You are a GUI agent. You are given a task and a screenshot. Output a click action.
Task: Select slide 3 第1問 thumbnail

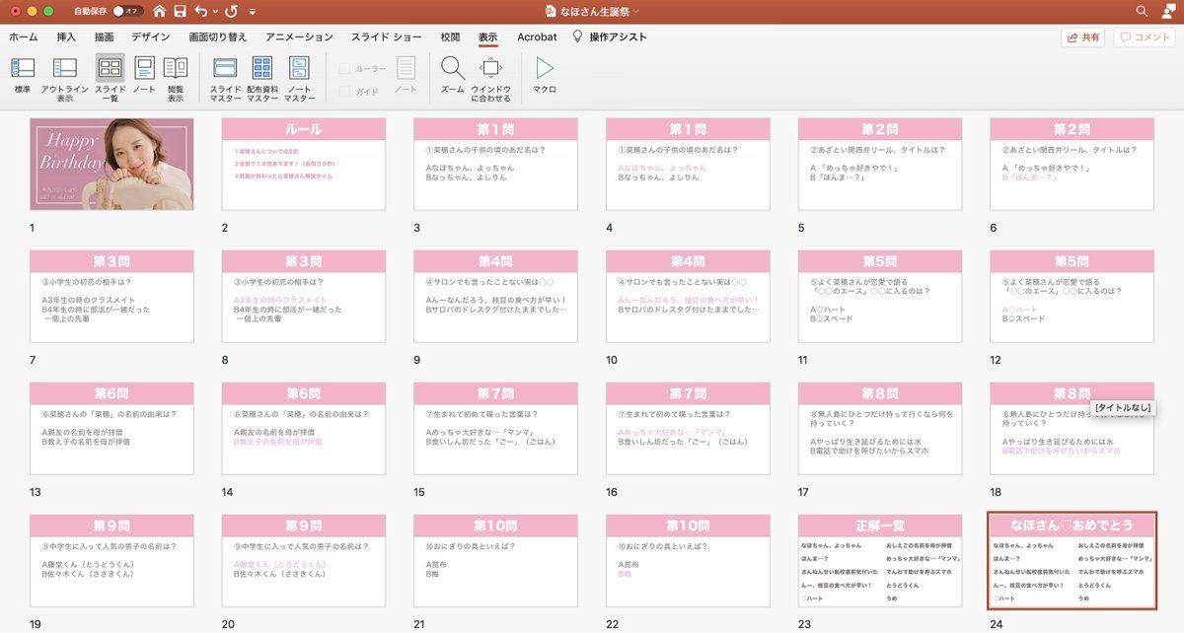(495, 164)
